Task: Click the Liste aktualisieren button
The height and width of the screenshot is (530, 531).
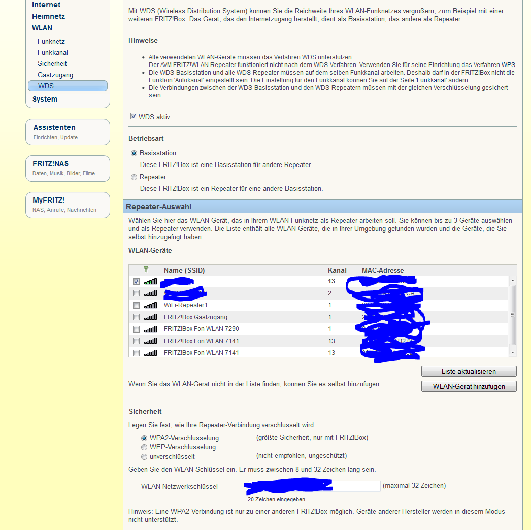Action: tap(469, 371)
